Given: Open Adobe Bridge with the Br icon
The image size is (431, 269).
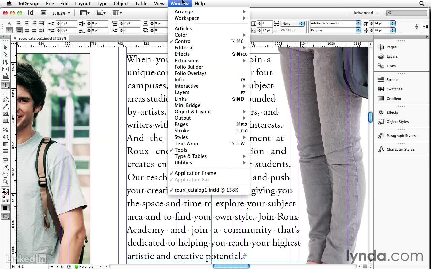Looking at the screenshot, I should pos(44,13).
